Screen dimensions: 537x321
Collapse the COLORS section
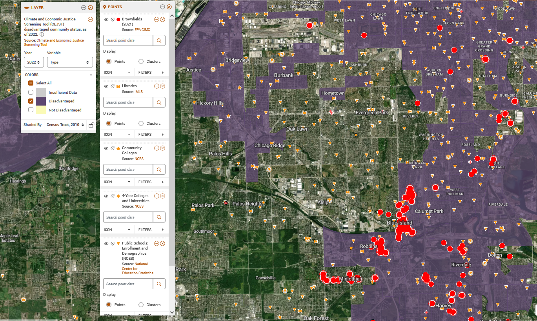58,75
